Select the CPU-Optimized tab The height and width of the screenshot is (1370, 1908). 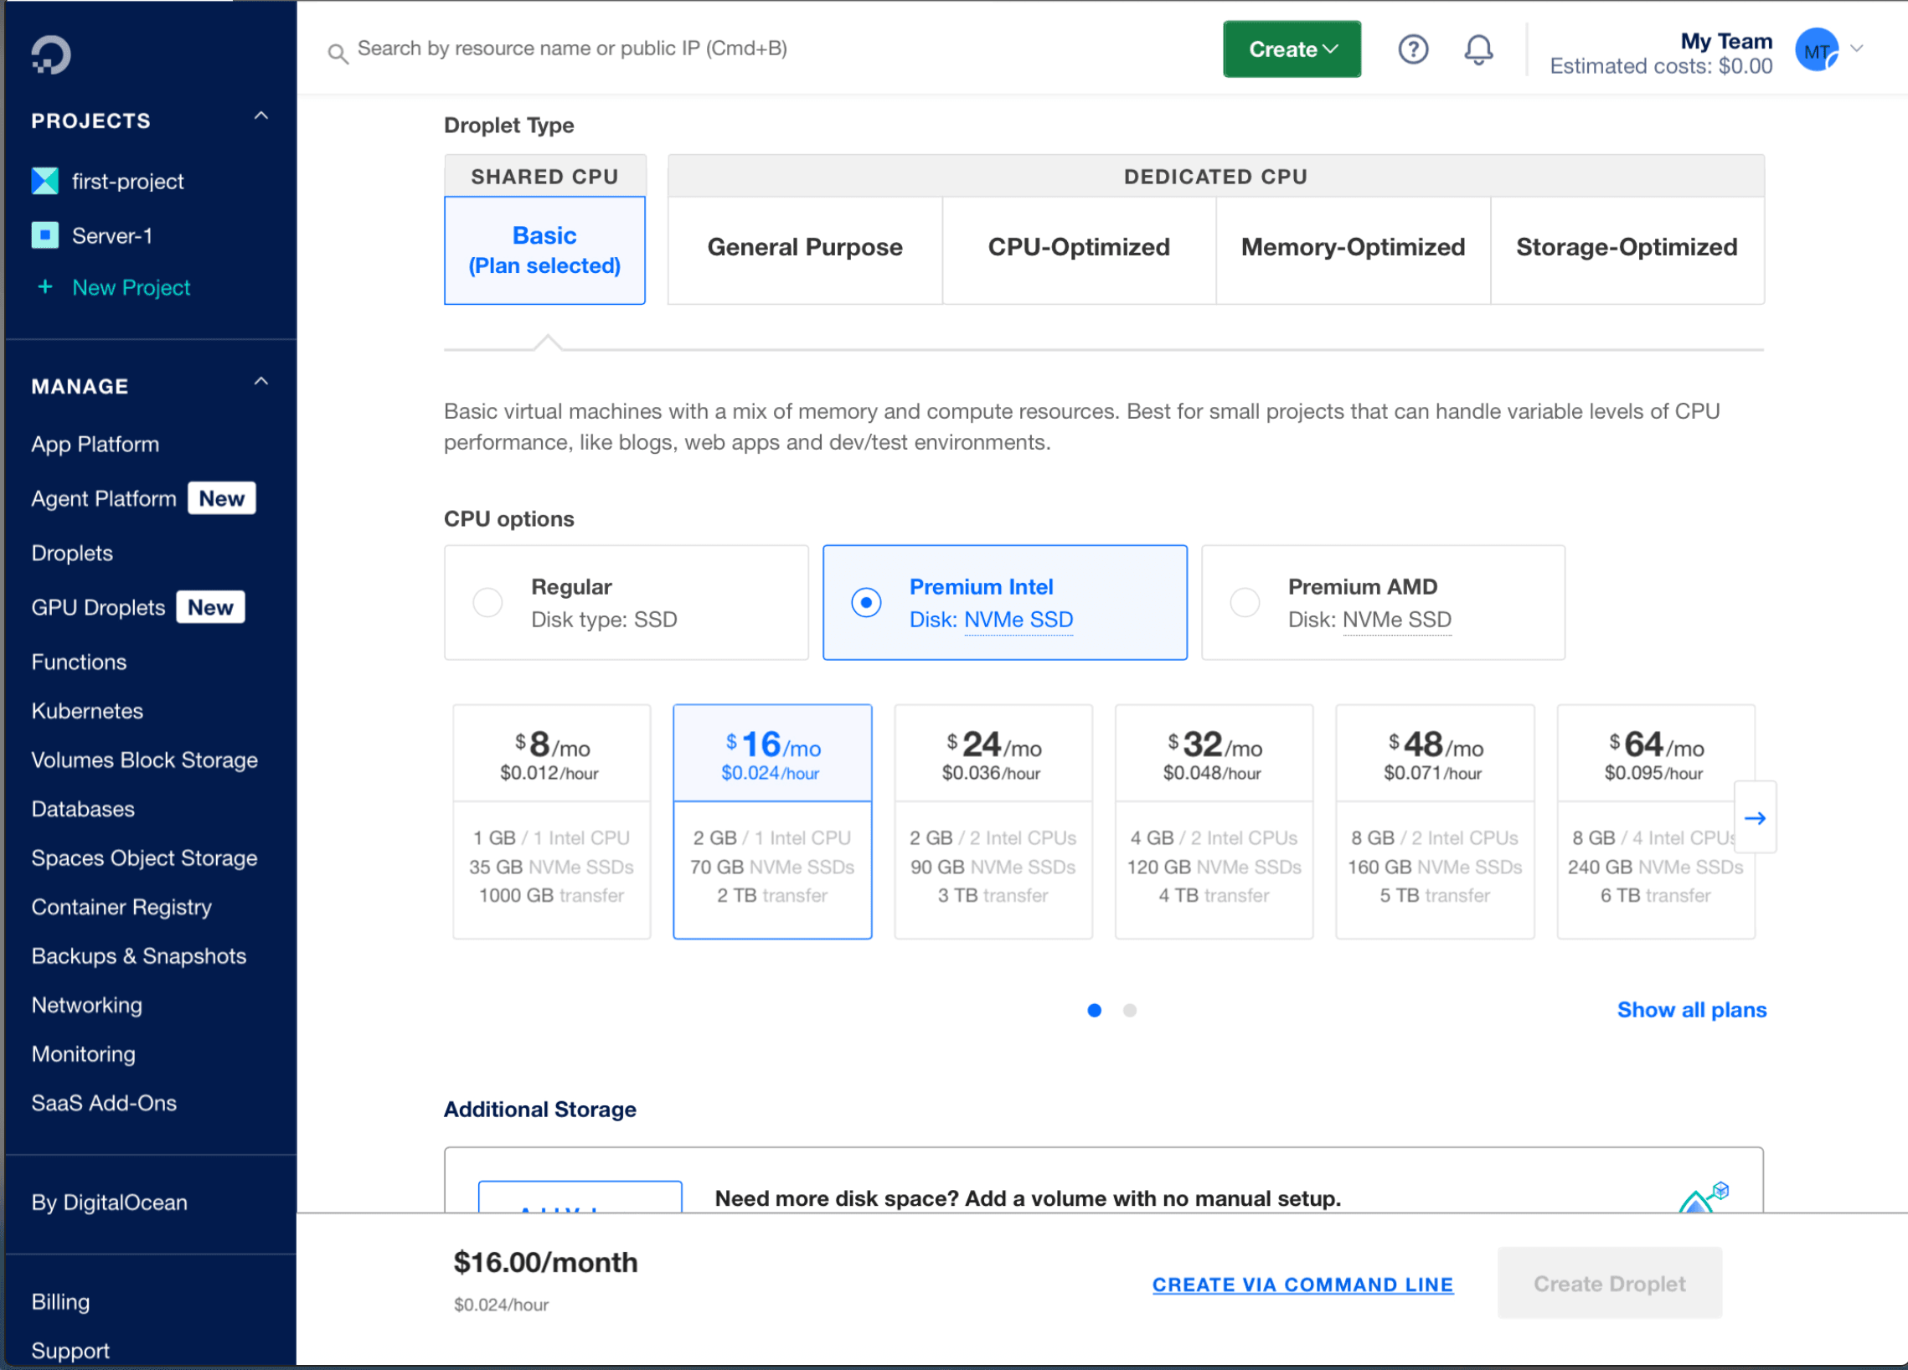click(1078, 247)
